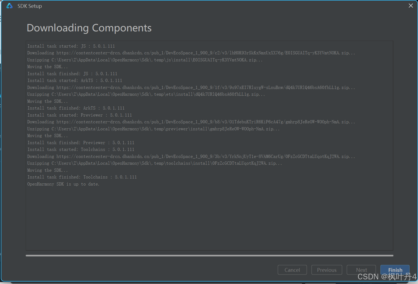
Task: Click the Unzipping toolchains zip path line
Action: (x=154, y=163)
